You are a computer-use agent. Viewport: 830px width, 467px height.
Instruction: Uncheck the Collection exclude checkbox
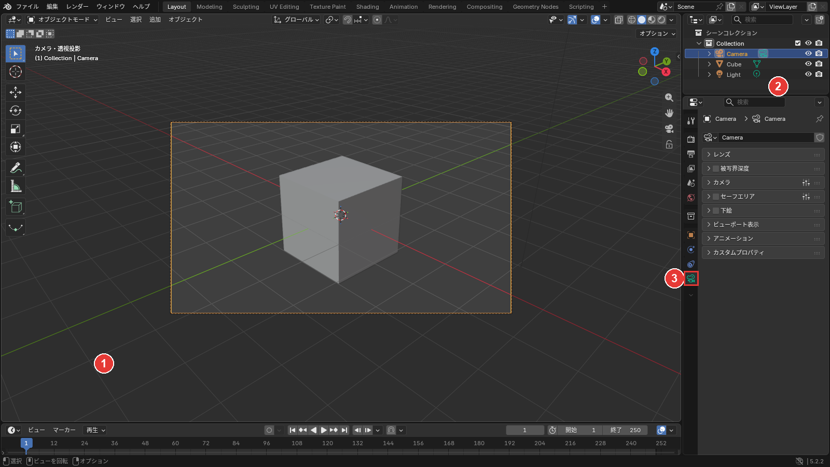click(798, 43)
